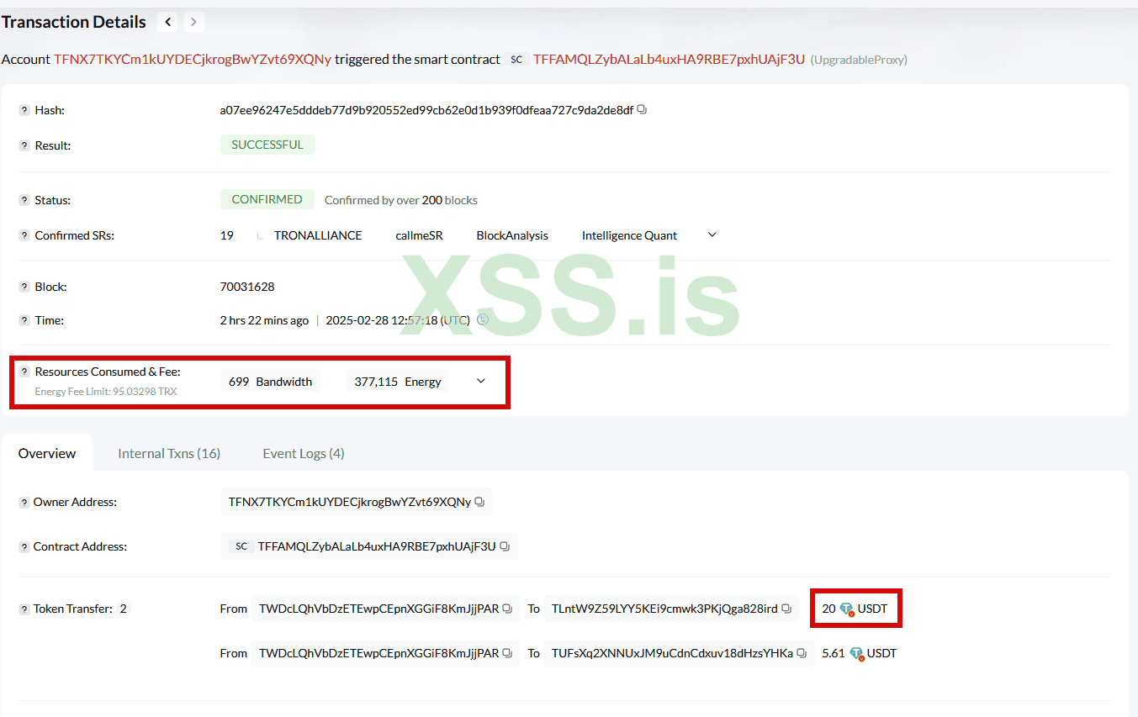
Task: Open the help icon beside Confirmed SRs
Action: tap(24, 235)
